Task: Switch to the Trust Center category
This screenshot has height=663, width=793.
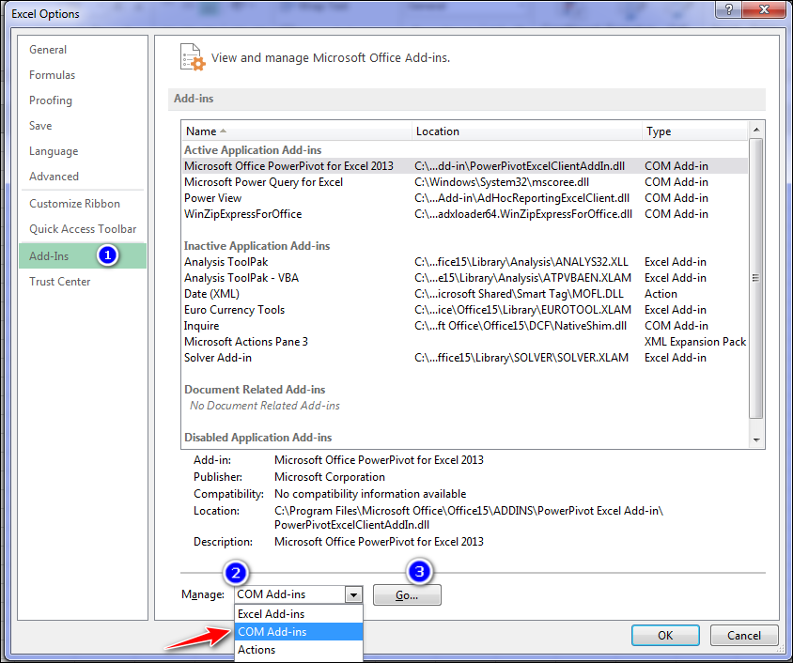Action: 59,281
